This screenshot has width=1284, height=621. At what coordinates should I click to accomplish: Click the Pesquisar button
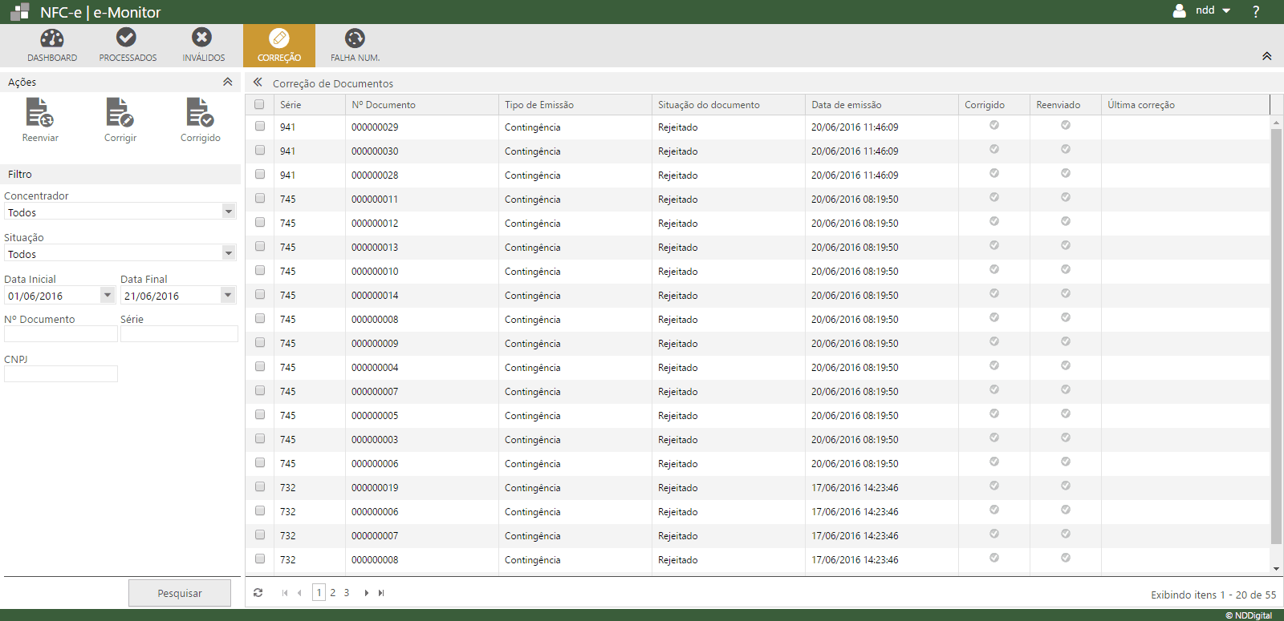click(180, 593)
